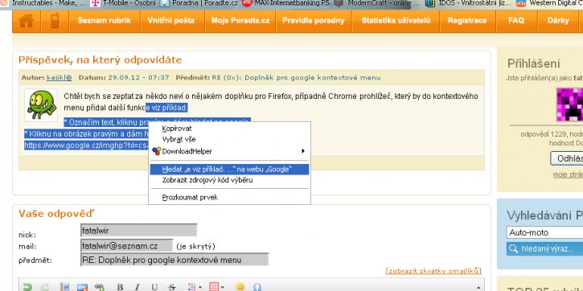
Task: Open Moje Poradte.cz in navigation bar
Action: [x=240, y=21]
